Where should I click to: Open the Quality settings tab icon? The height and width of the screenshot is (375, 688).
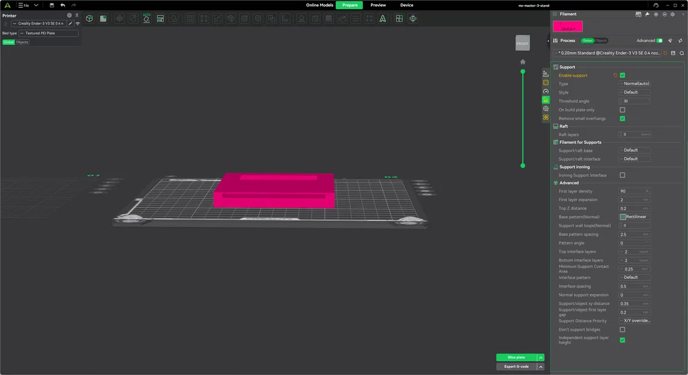tap(546, 74)
